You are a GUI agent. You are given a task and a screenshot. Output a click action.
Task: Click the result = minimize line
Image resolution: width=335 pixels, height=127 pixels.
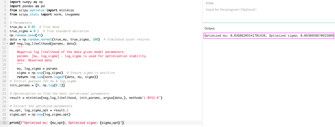[x=86, y=98]
